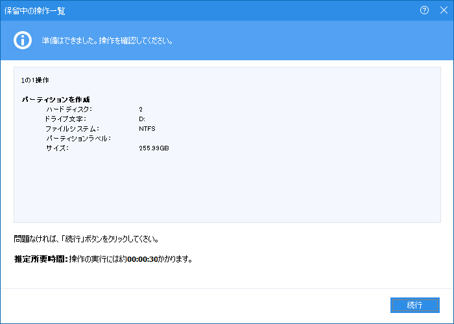Click the 255.99GB size value
Screen dimensions: 454x324
tap(154, 148)
